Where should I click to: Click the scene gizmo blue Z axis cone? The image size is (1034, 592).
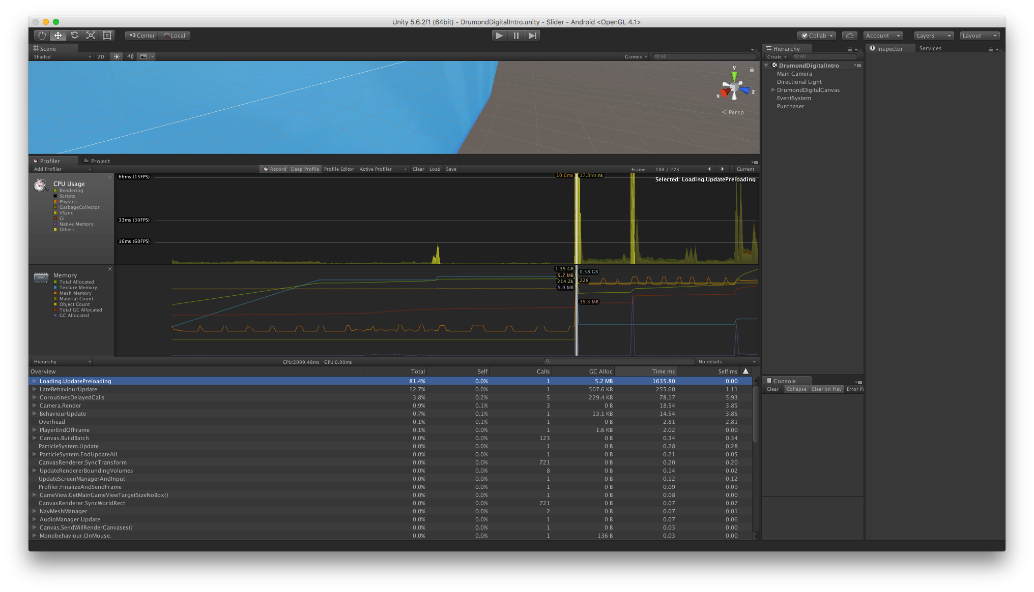pyautogui.click(x=745, y=90)
